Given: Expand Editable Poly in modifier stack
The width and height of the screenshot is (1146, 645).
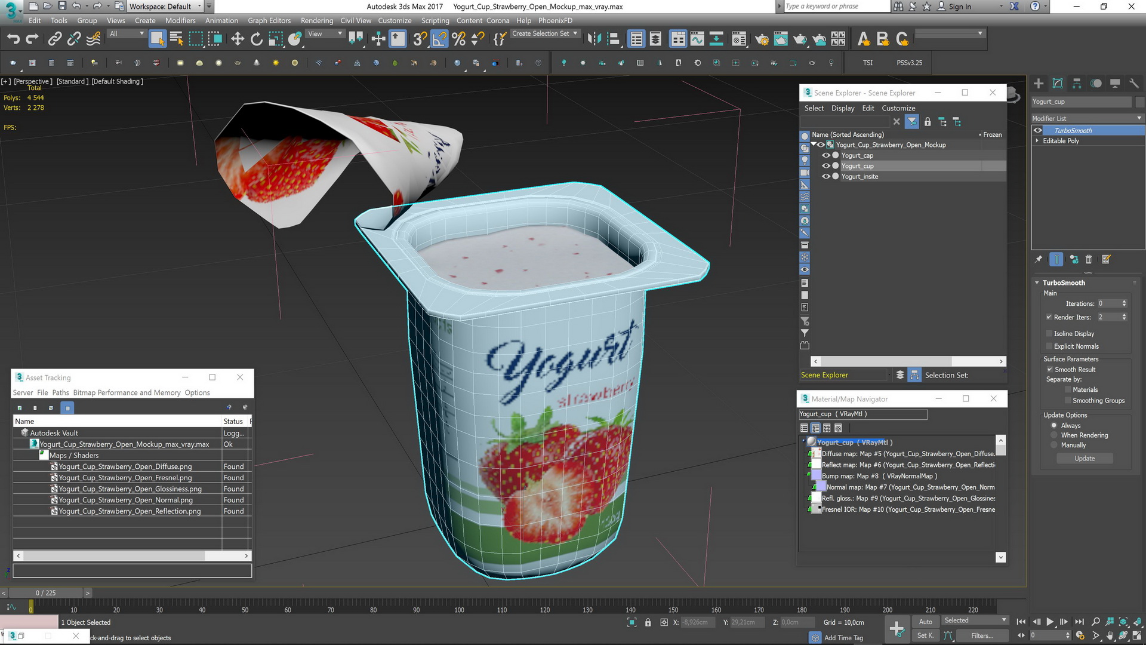Looking at the screenshot, I should click(1037, 141).
